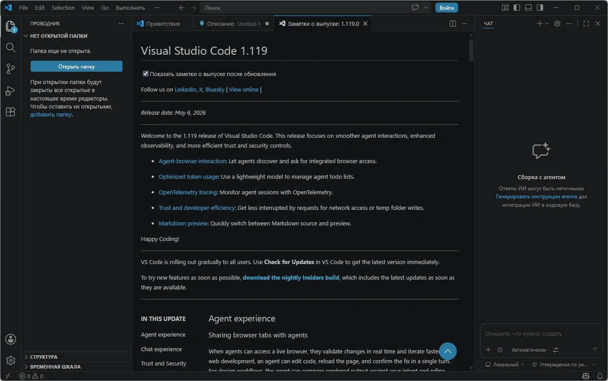Split the editor to the right
This screenshot has width=608, height=381.
[453, 24]
